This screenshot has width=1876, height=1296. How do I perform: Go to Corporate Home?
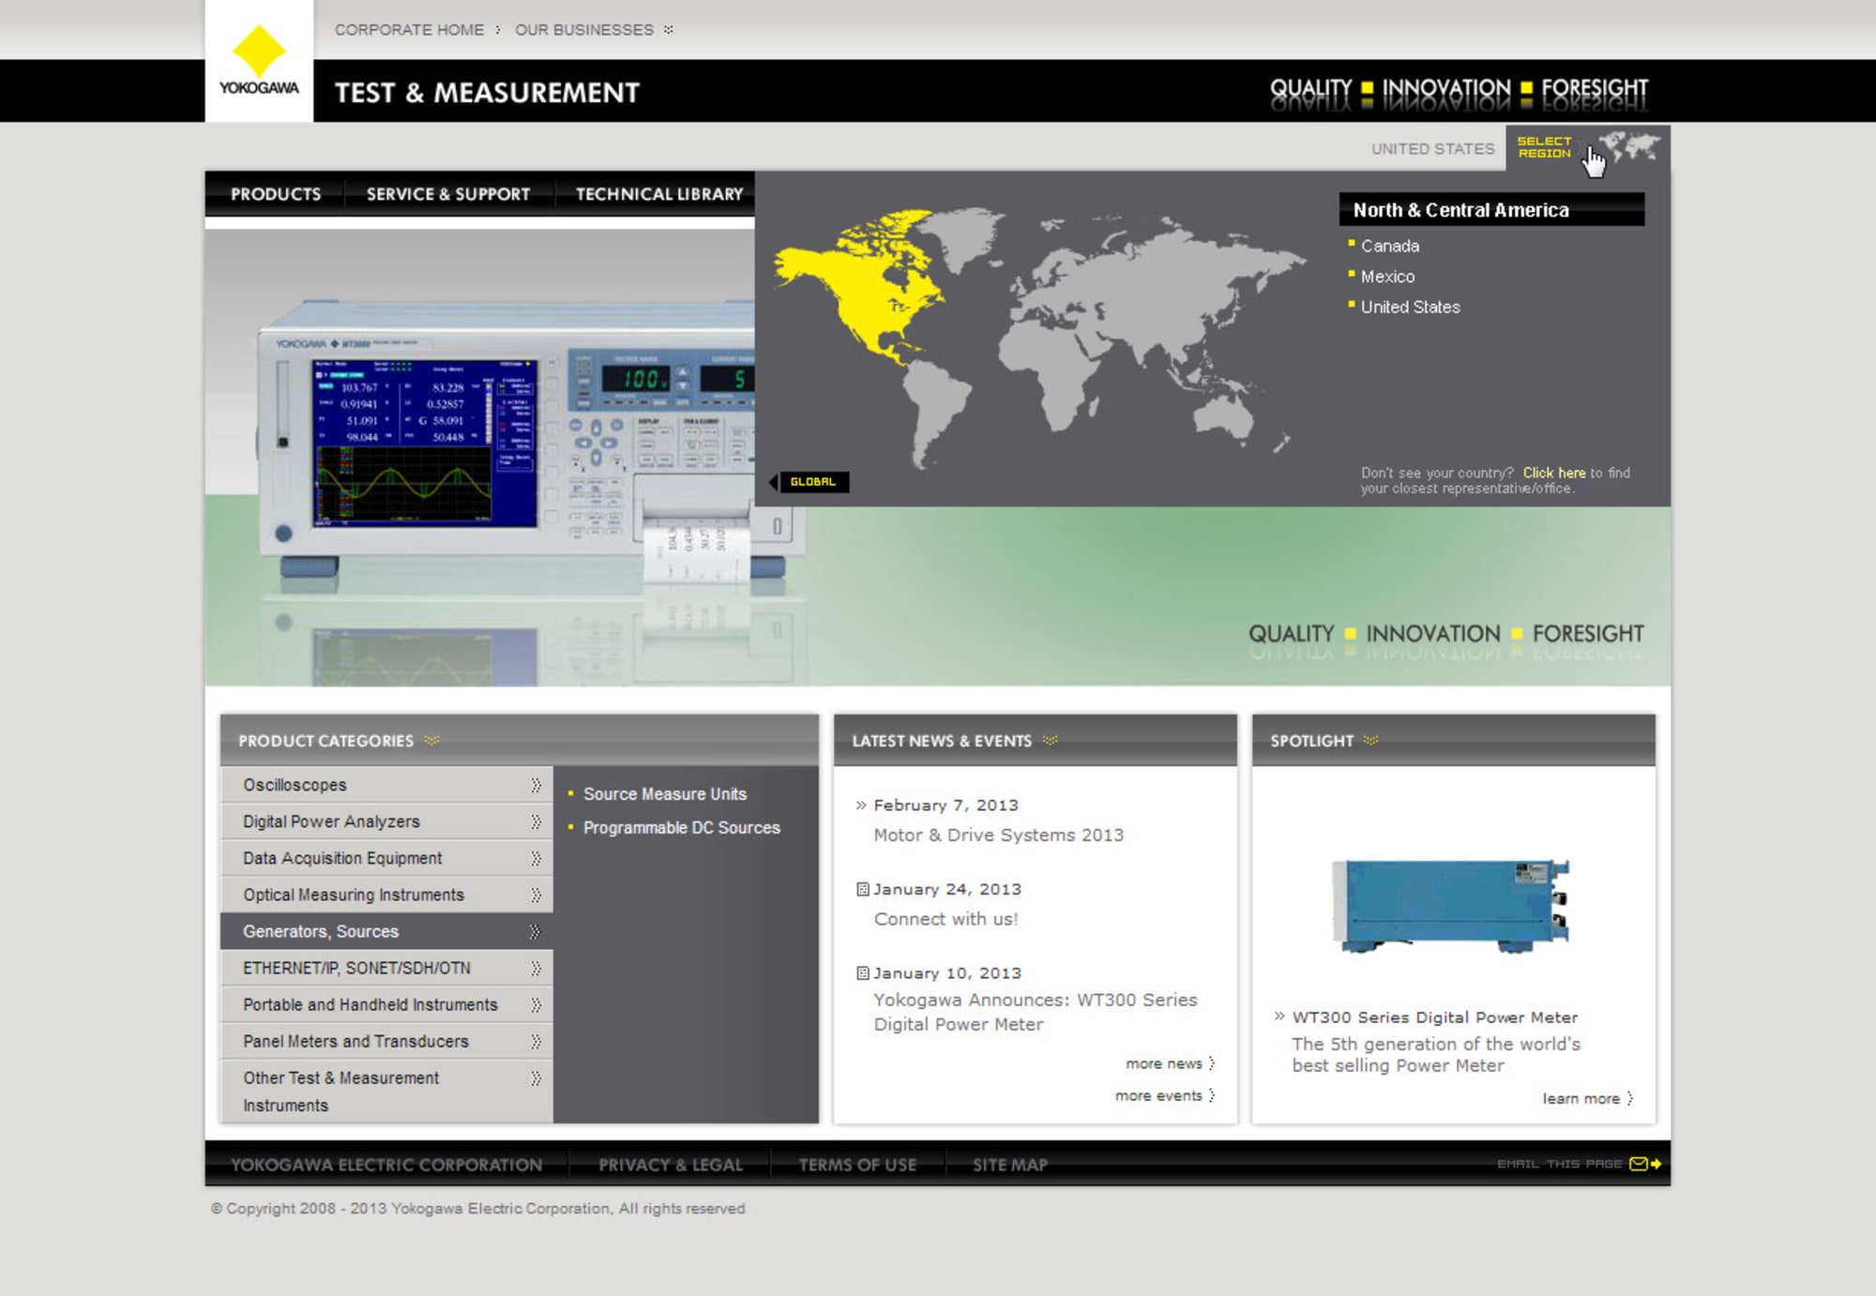(409, 30)
